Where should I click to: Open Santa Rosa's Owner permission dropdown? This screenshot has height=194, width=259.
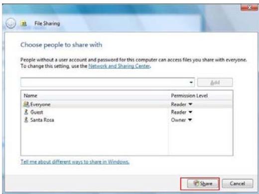coord(190,120)
